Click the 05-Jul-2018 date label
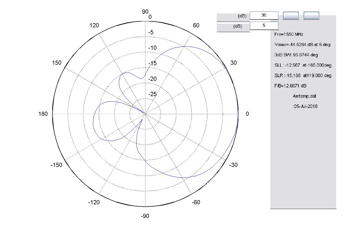The height and width of the screenshot is (233, 346). tap(305, 106)
